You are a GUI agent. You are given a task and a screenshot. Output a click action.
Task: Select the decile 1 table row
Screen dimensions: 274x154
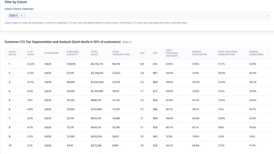coord(138,64)
